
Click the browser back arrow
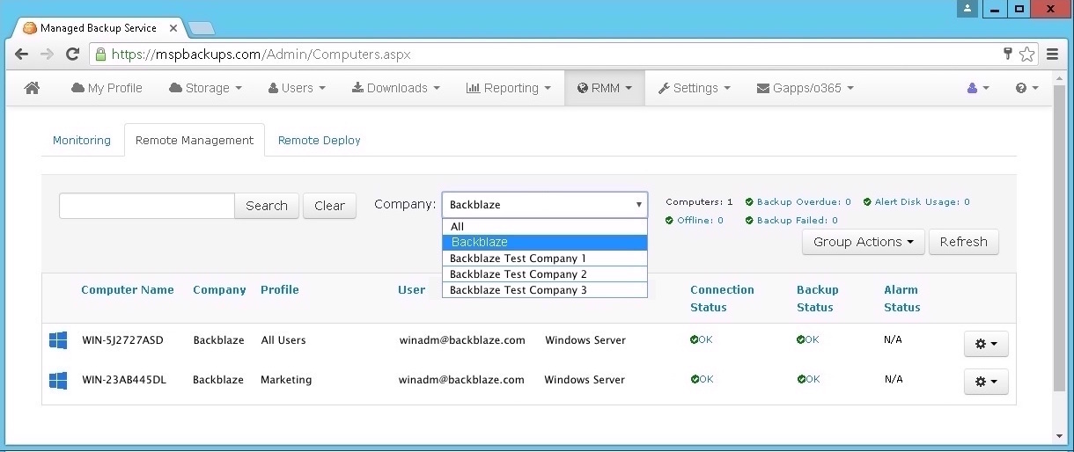22,55
